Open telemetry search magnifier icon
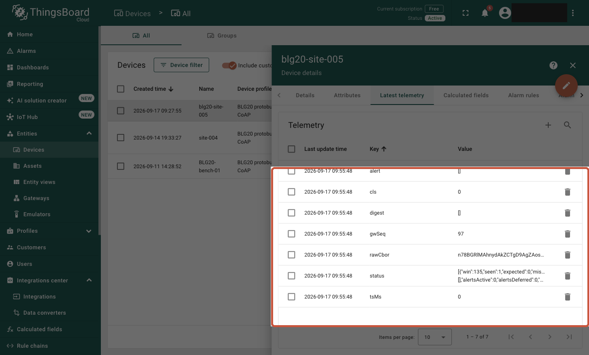 (x=567, y=125)
